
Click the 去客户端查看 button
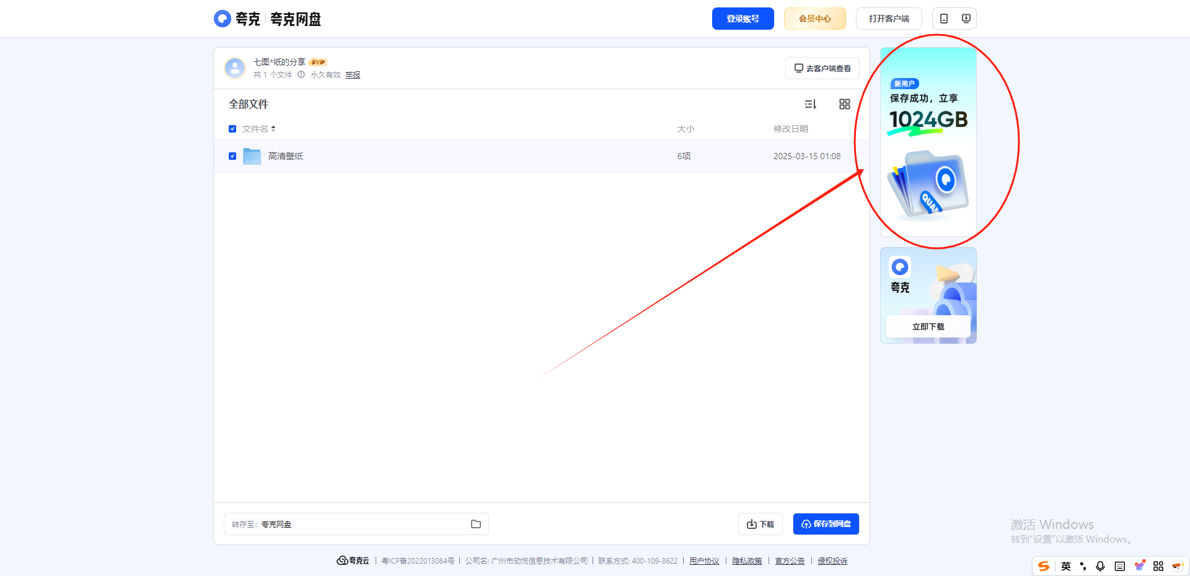822,68
